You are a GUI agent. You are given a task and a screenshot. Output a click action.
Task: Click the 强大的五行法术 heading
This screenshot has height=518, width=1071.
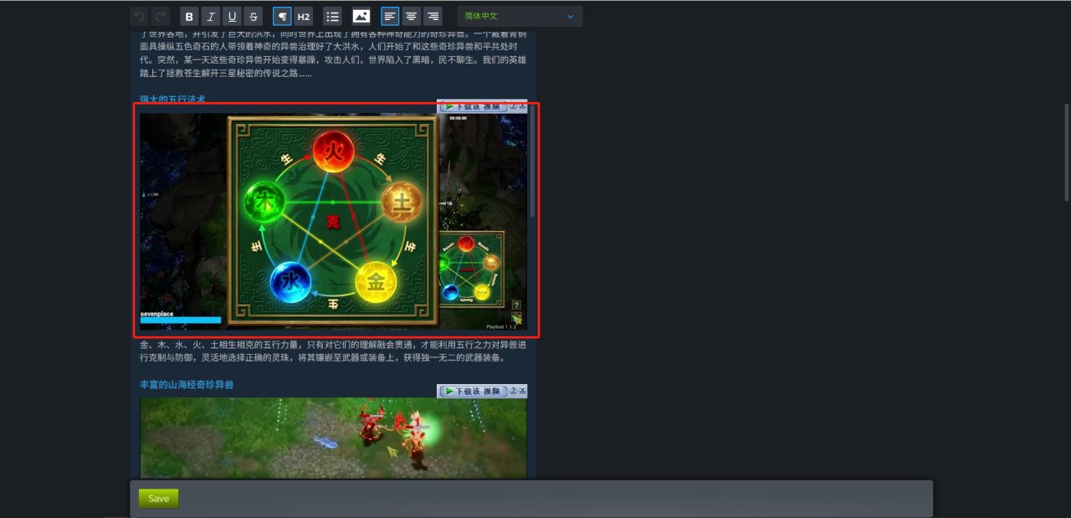tap(172, 99)
